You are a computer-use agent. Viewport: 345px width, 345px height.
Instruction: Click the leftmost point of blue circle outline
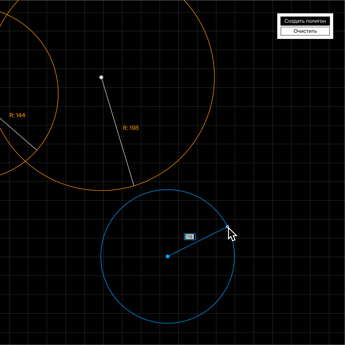tap(101, 256)
